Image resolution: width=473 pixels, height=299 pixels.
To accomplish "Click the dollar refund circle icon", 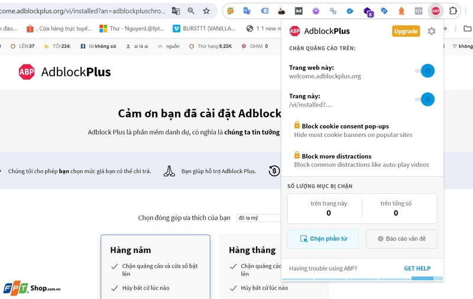I will click(274, 171).
